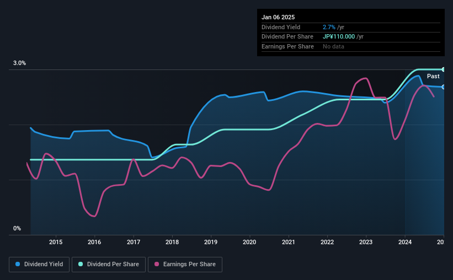Viewport: 453px width, 280px height.
Task: Click the teal endpoint marker on Dividend Per Share line
Action: click(444, 69)
